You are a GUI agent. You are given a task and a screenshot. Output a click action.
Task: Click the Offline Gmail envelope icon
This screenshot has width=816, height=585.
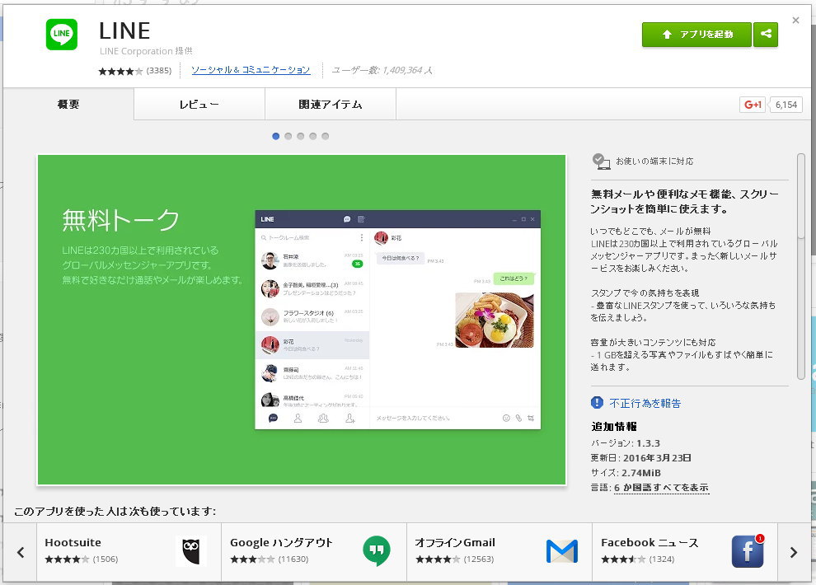[x=562, y=551]
